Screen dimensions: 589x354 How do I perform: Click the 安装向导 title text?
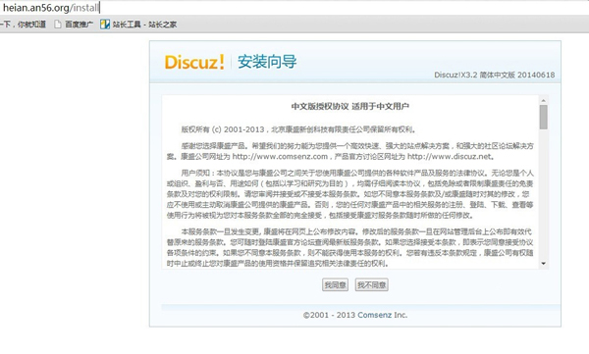click(x=267, y=62)
